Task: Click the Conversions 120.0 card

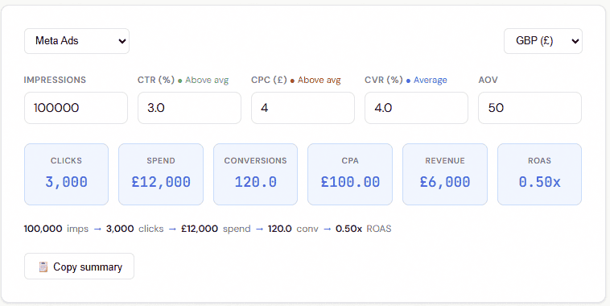Action: 256,174
